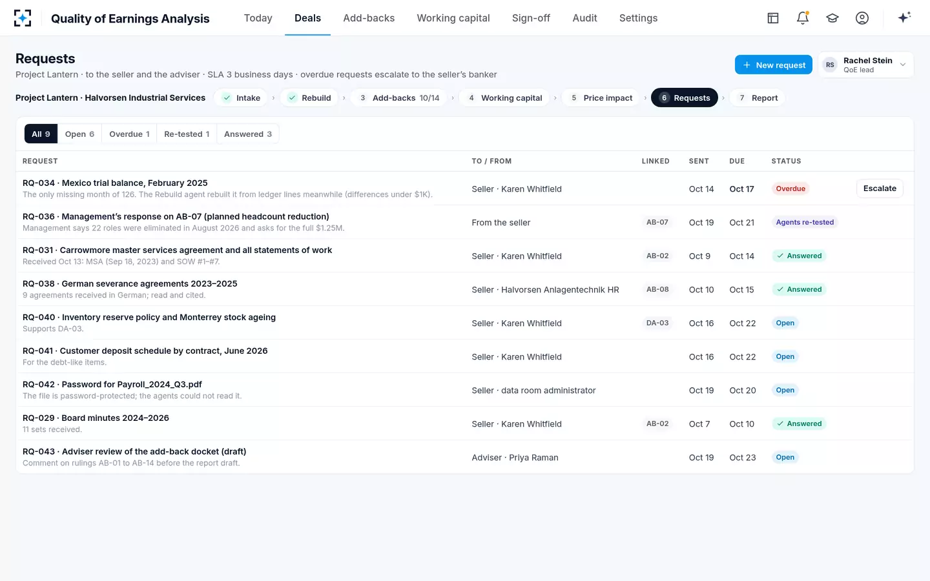
Task: Filter requests by Open 6
Action: coord(79,134)
